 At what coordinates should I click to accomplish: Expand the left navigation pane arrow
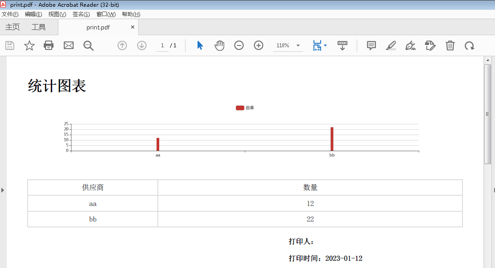3,190
